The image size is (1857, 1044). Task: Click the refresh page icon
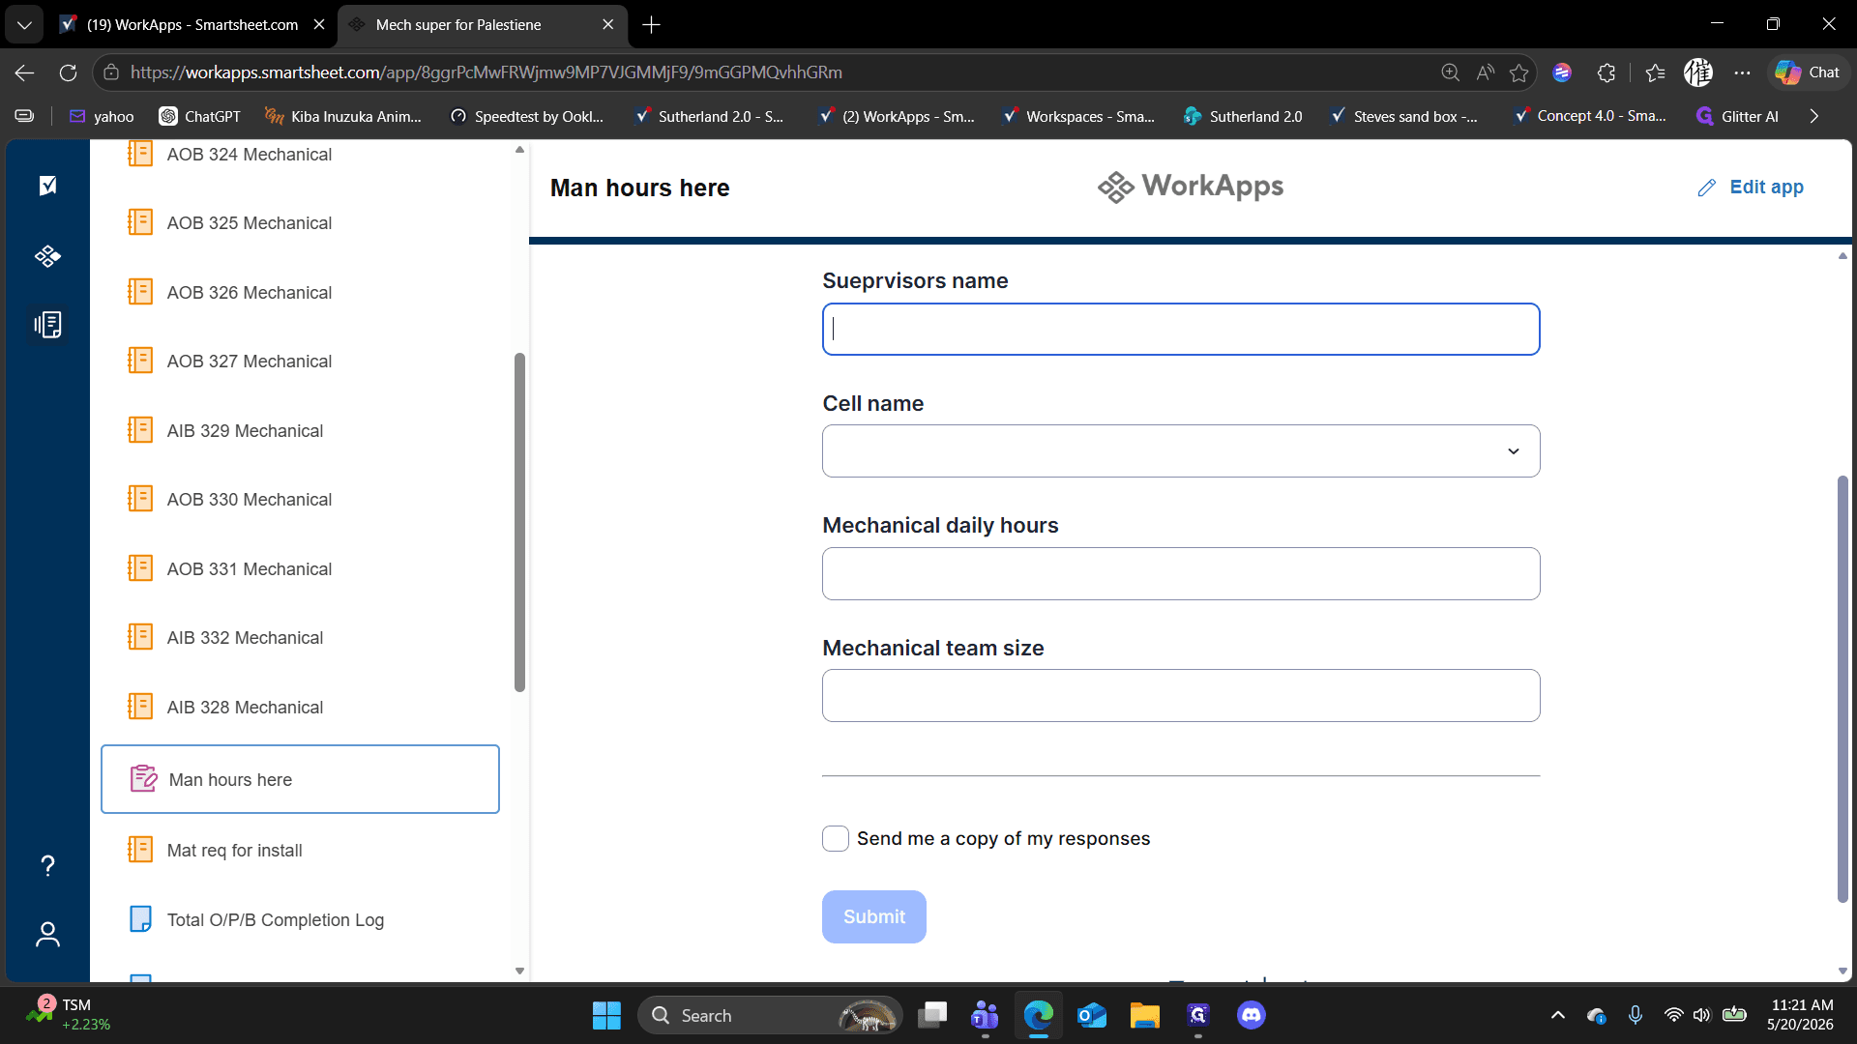pyautogui.click(x=68, y=72)
